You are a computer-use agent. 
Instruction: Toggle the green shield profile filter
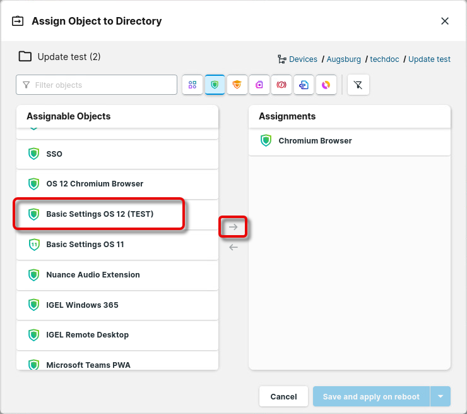click(x=215, y=85)
